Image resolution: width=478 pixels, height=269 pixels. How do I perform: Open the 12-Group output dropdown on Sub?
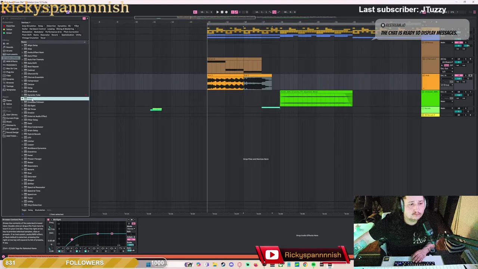447,85
